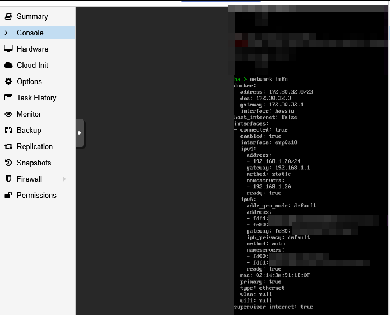Image resolution: width=390 pixels, height=315 pixels.
Task: Click the Monitor eye icon
Action: 8,114
